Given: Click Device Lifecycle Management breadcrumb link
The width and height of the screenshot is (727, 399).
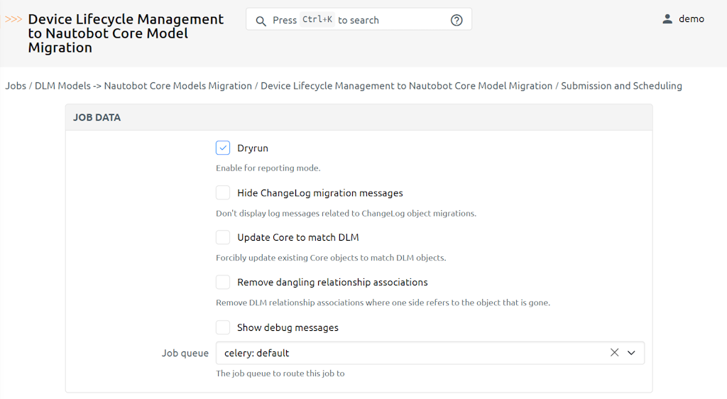Looking at the screenshot, I should point(406,86).
